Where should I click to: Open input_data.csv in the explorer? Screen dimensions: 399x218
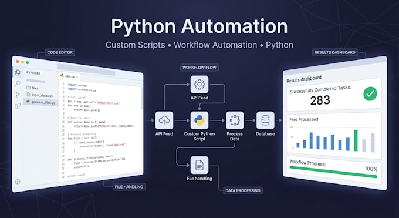40,95
